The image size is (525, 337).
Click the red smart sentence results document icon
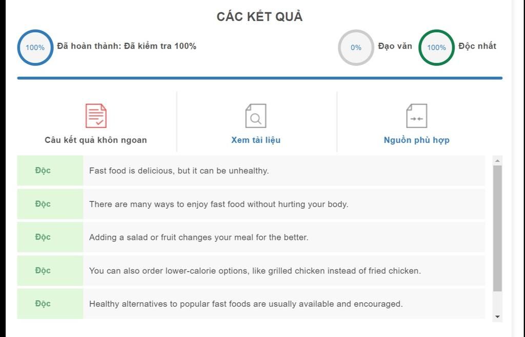click(96, 116)
